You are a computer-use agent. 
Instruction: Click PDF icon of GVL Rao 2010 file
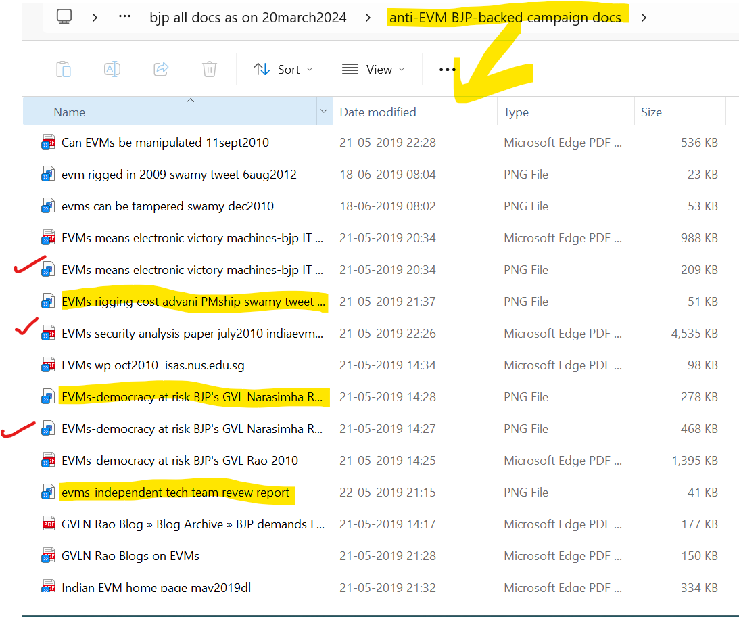(48, 461)
